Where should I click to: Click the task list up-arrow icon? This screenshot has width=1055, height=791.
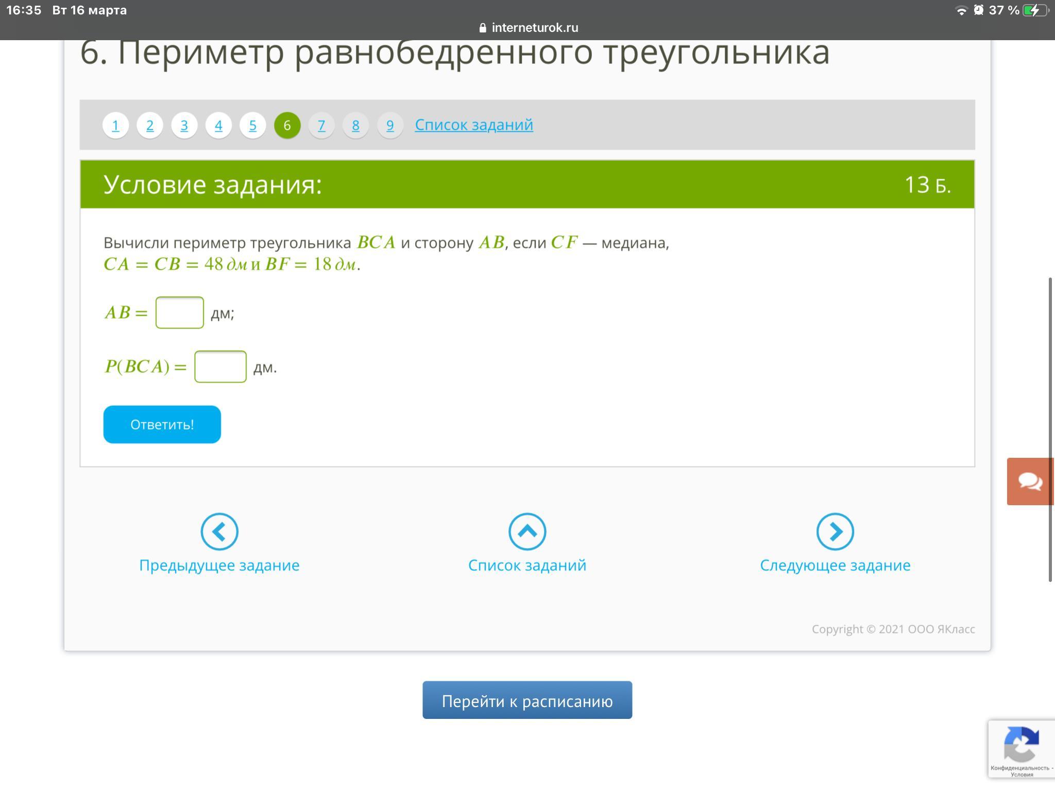[x=527, y=531]
